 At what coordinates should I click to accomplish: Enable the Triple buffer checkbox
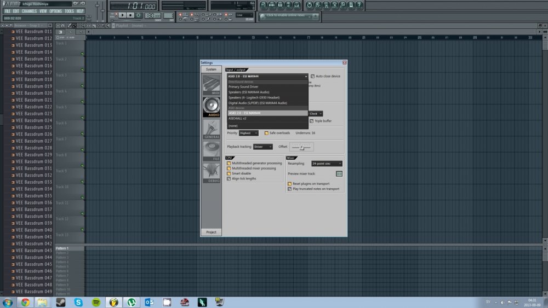point(311,121)
